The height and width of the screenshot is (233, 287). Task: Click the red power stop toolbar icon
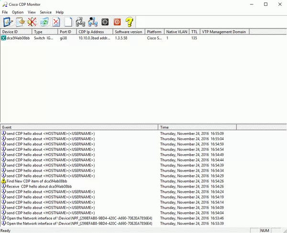pos(117,22)
